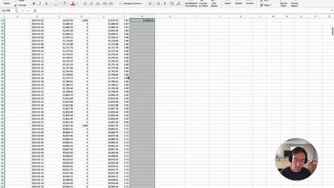
Task: Open Sort & Filter menu
Action: (x=283, y=4)
